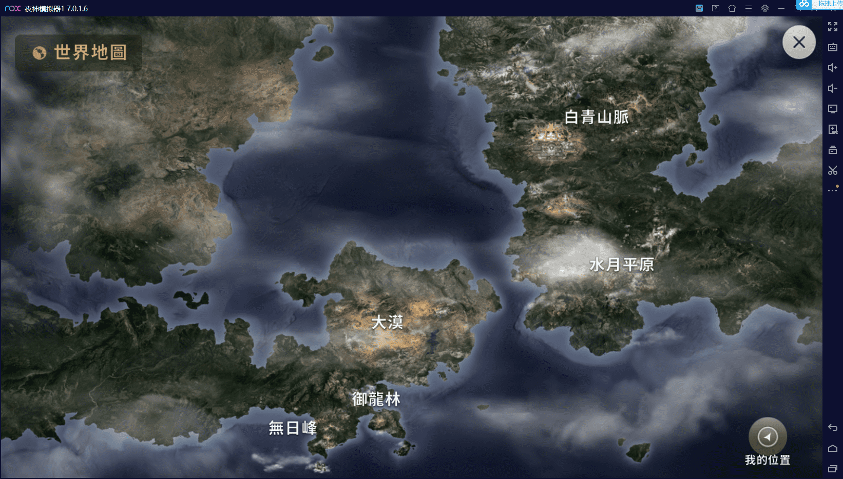Open emulator settings gear icon

(x=765, y=8)
